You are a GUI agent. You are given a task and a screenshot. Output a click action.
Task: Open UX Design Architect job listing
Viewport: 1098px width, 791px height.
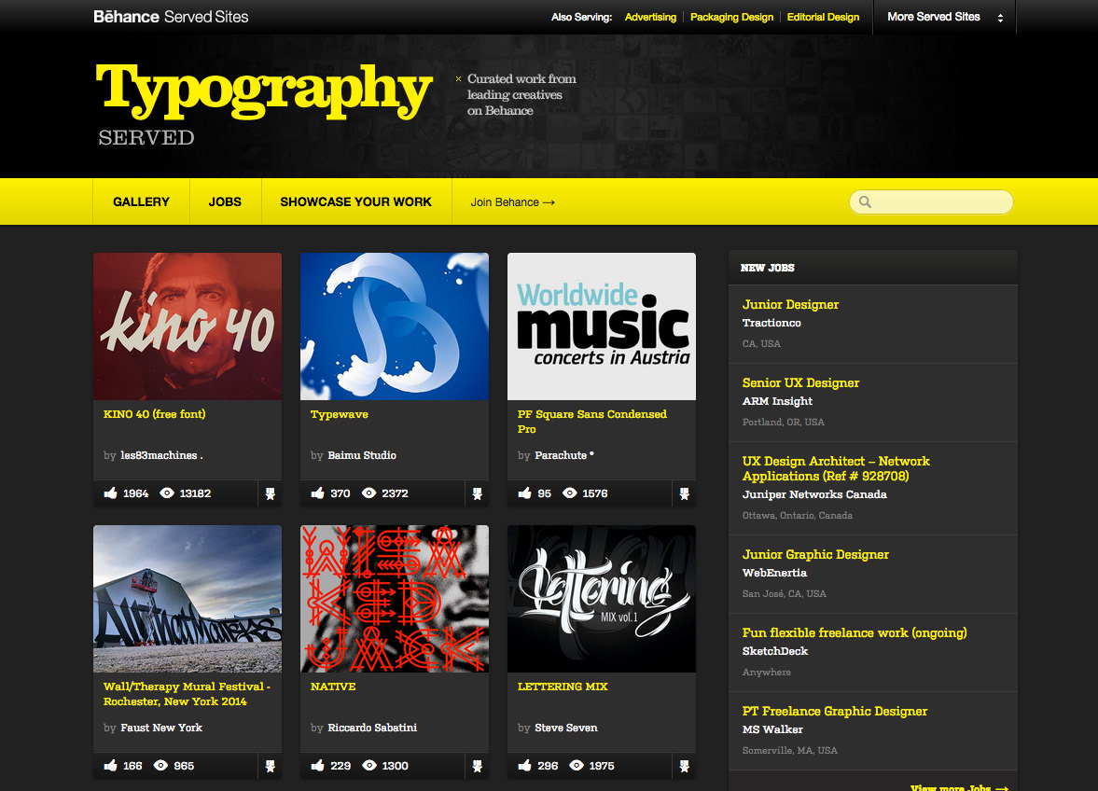pos(836,468)
